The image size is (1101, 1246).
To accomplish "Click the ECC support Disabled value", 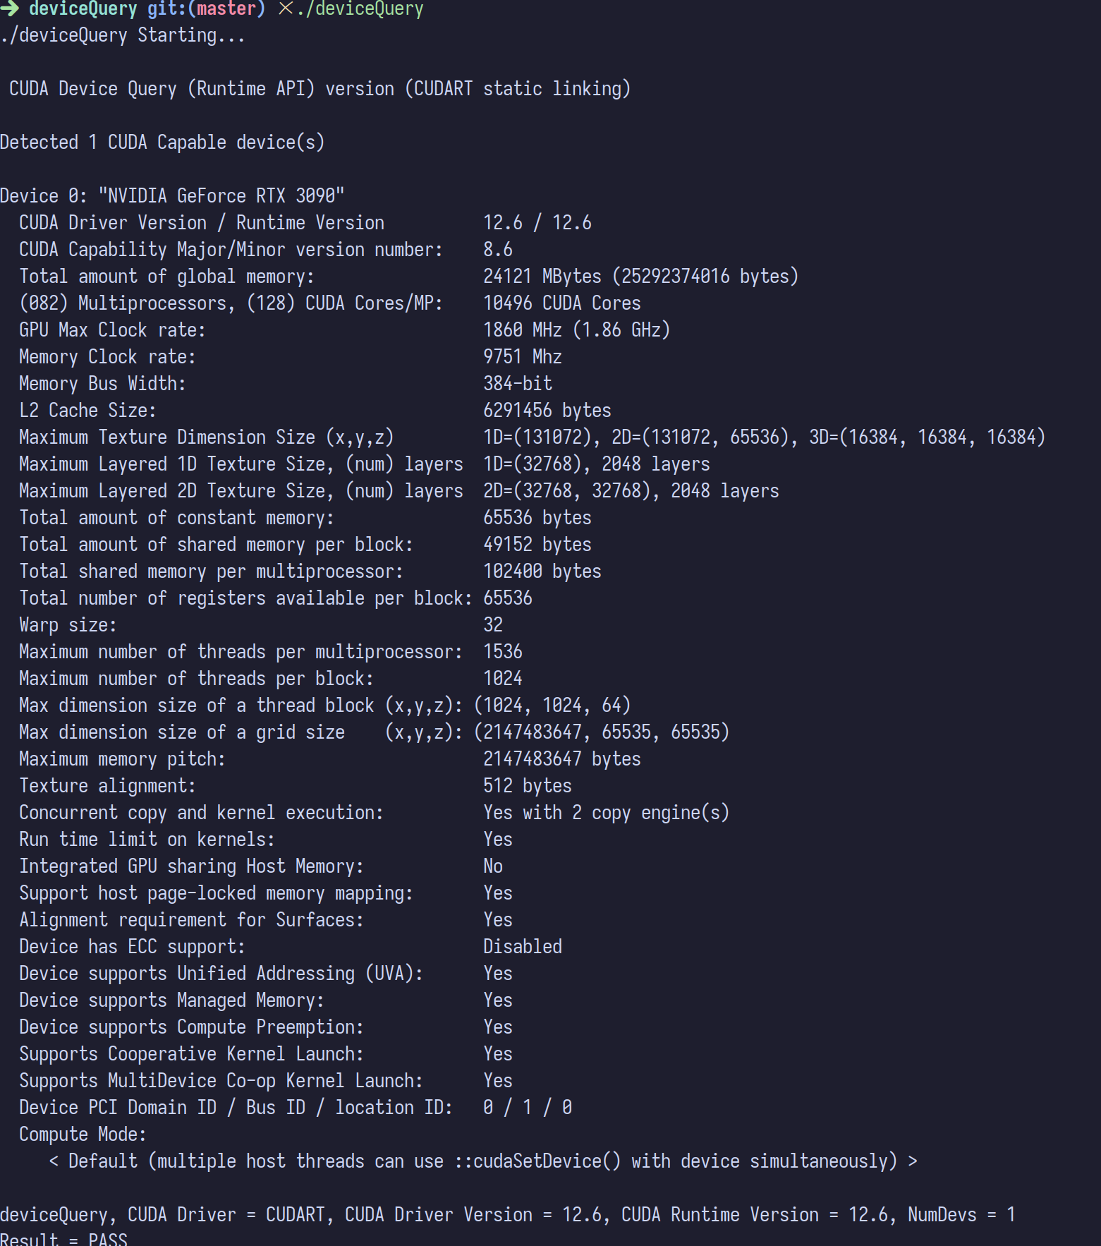I will pos(522,946).
